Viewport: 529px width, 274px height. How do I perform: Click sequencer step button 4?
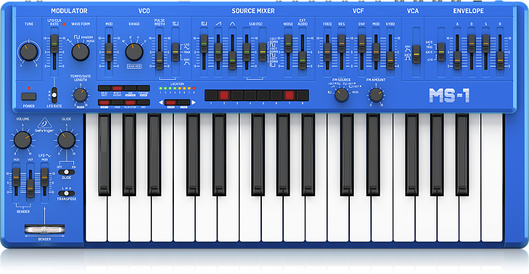(250, 95)
